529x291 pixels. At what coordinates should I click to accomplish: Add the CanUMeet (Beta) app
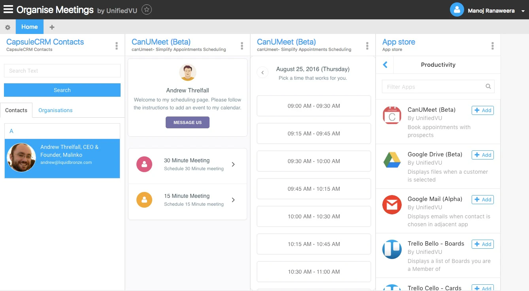[x=483, y=110]
